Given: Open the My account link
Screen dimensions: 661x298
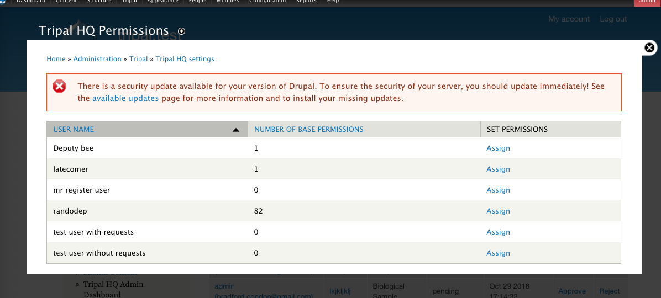Looking at the screenshot, I should [x=569, y=19].
